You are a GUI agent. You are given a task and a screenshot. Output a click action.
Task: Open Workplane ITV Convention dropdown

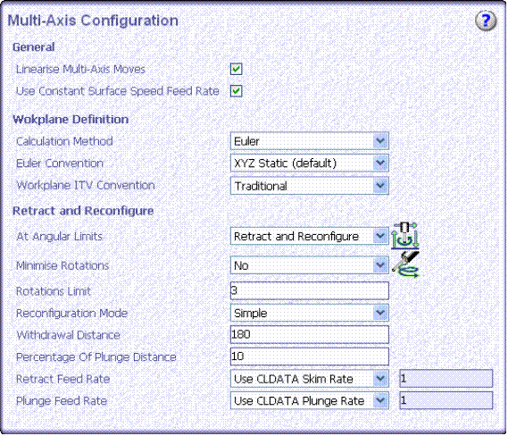point(310,186)
